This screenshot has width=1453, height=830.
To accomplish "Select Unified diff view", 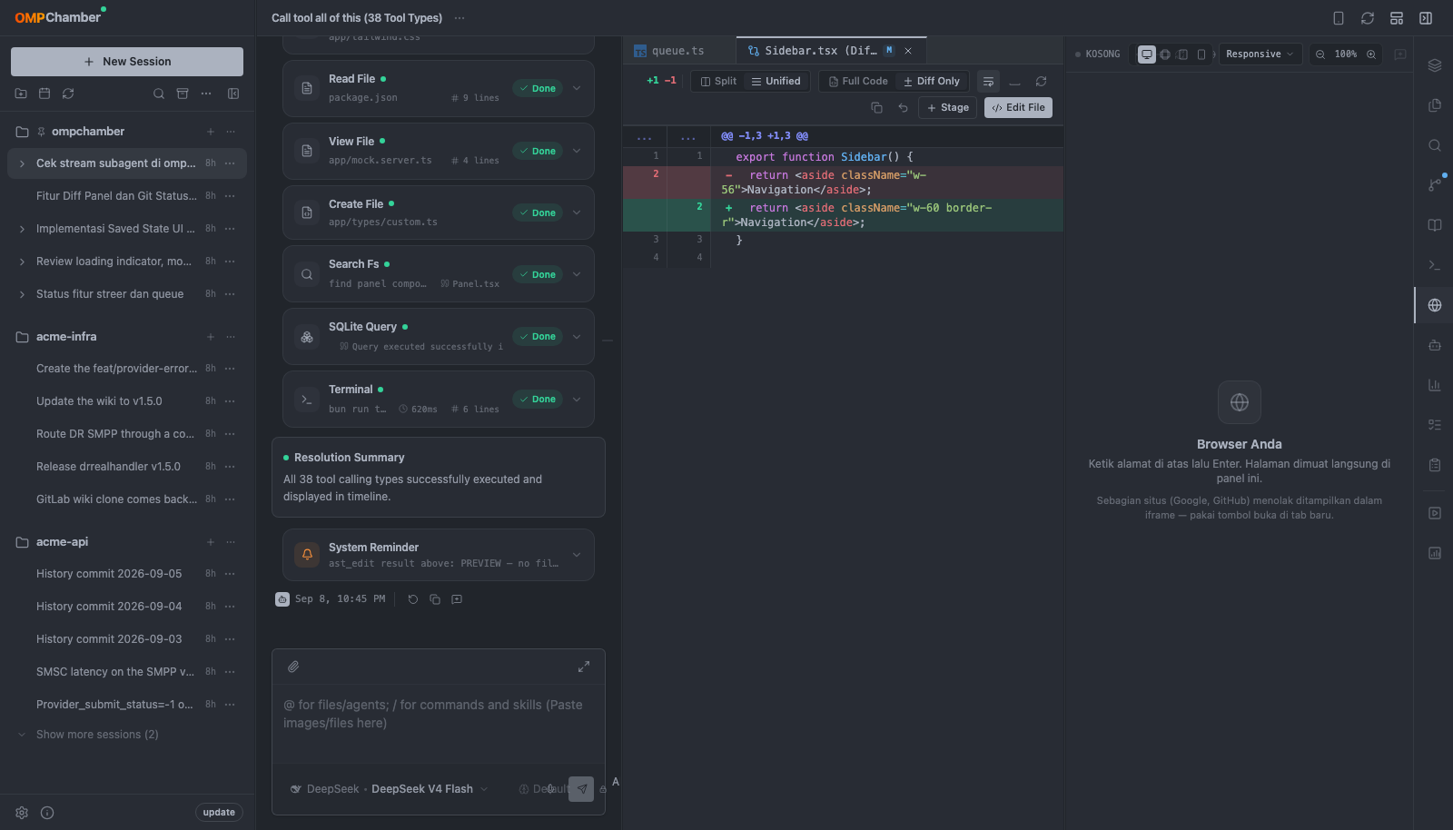I will [x=776, y=81].
